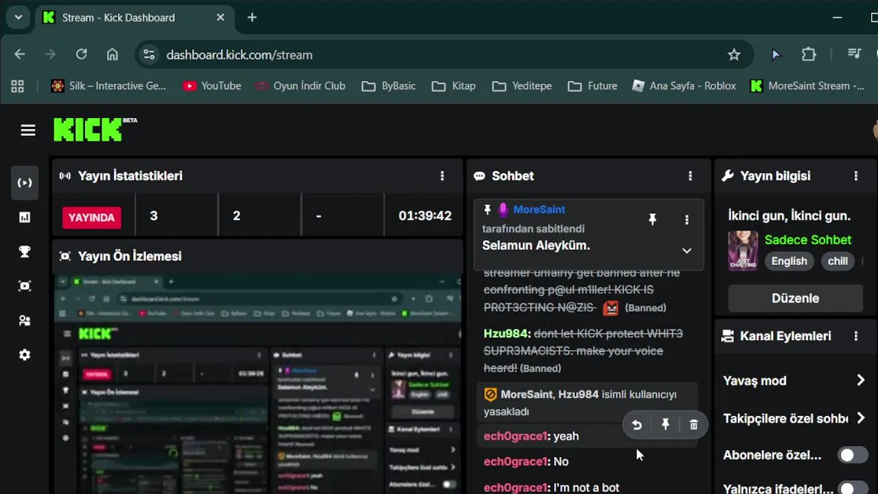This screenshot has height=494, width=878.
Task: Open the Oyun İndir Club bookmark
Action: [x=300, y=86]
